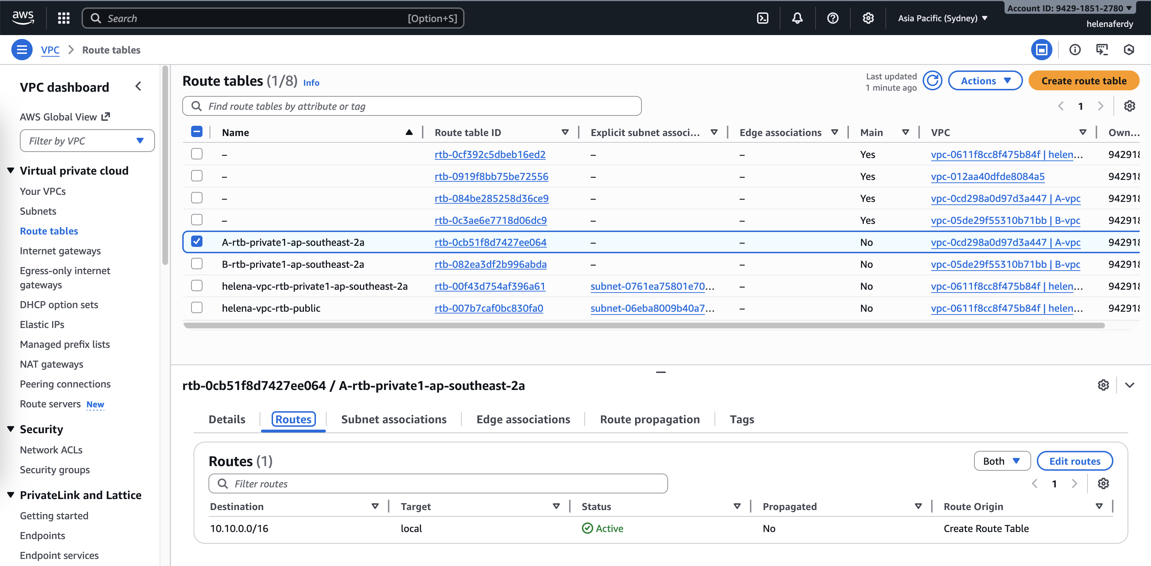Collapse the VPC dashboard sidebar

point(139,86)
